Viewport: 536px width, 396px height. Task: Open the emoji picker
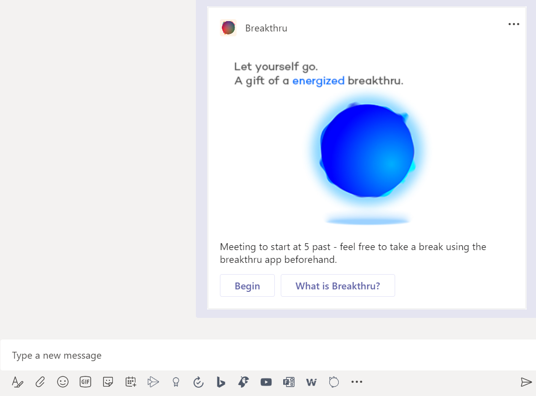tap(62, 382)
